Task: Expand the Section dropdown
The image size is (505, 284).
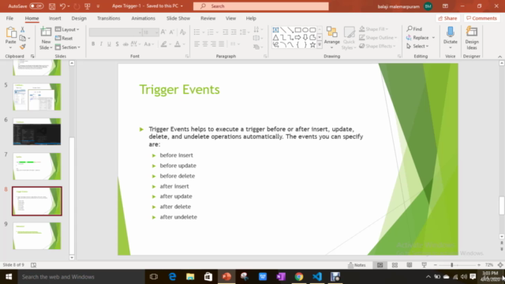Action: (x=68, y=47)
